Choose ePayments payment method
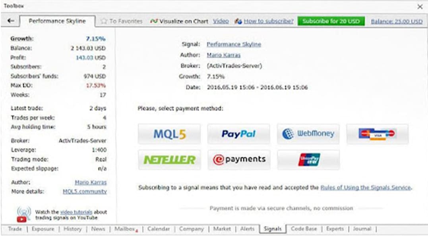The image size is (428, 236). (238, 160)
